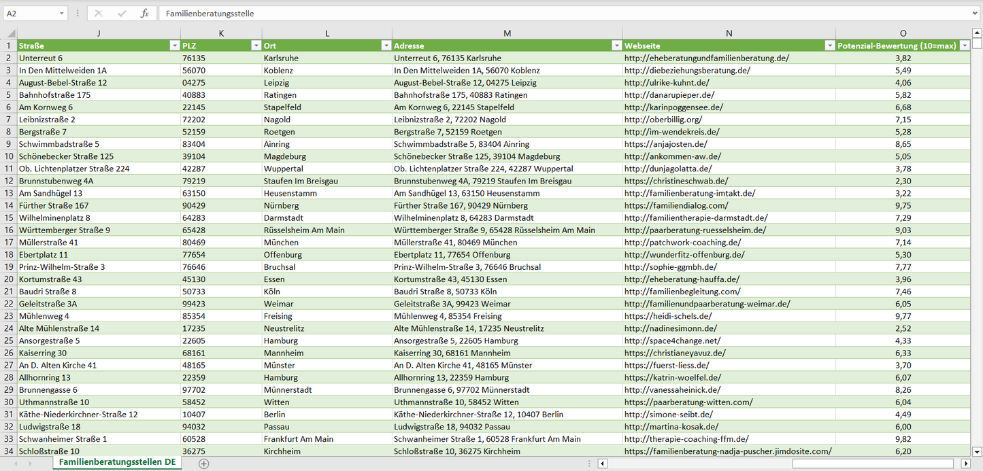Click the vertical scrollbar down arrow
The width and height of the screenshot is (983, 471).
(977, 451)
